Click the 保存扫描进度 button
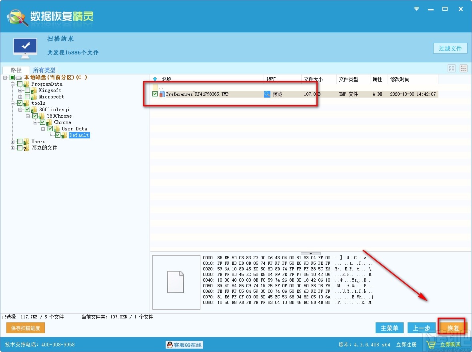This screenshot has width=472, height=352. (x=26, y=328)
